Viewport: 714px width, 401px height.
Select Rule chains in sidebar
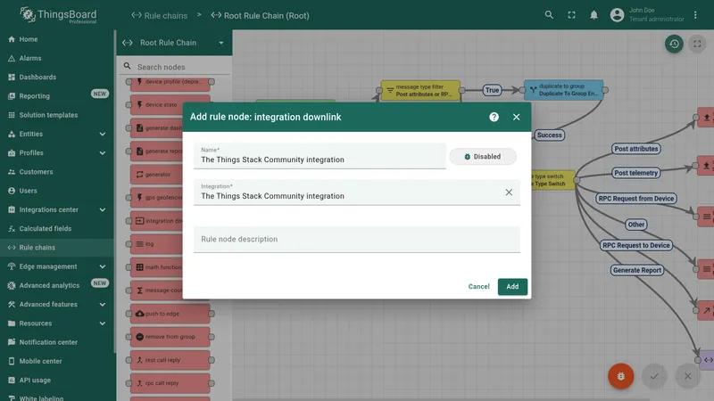pos(57,248)
